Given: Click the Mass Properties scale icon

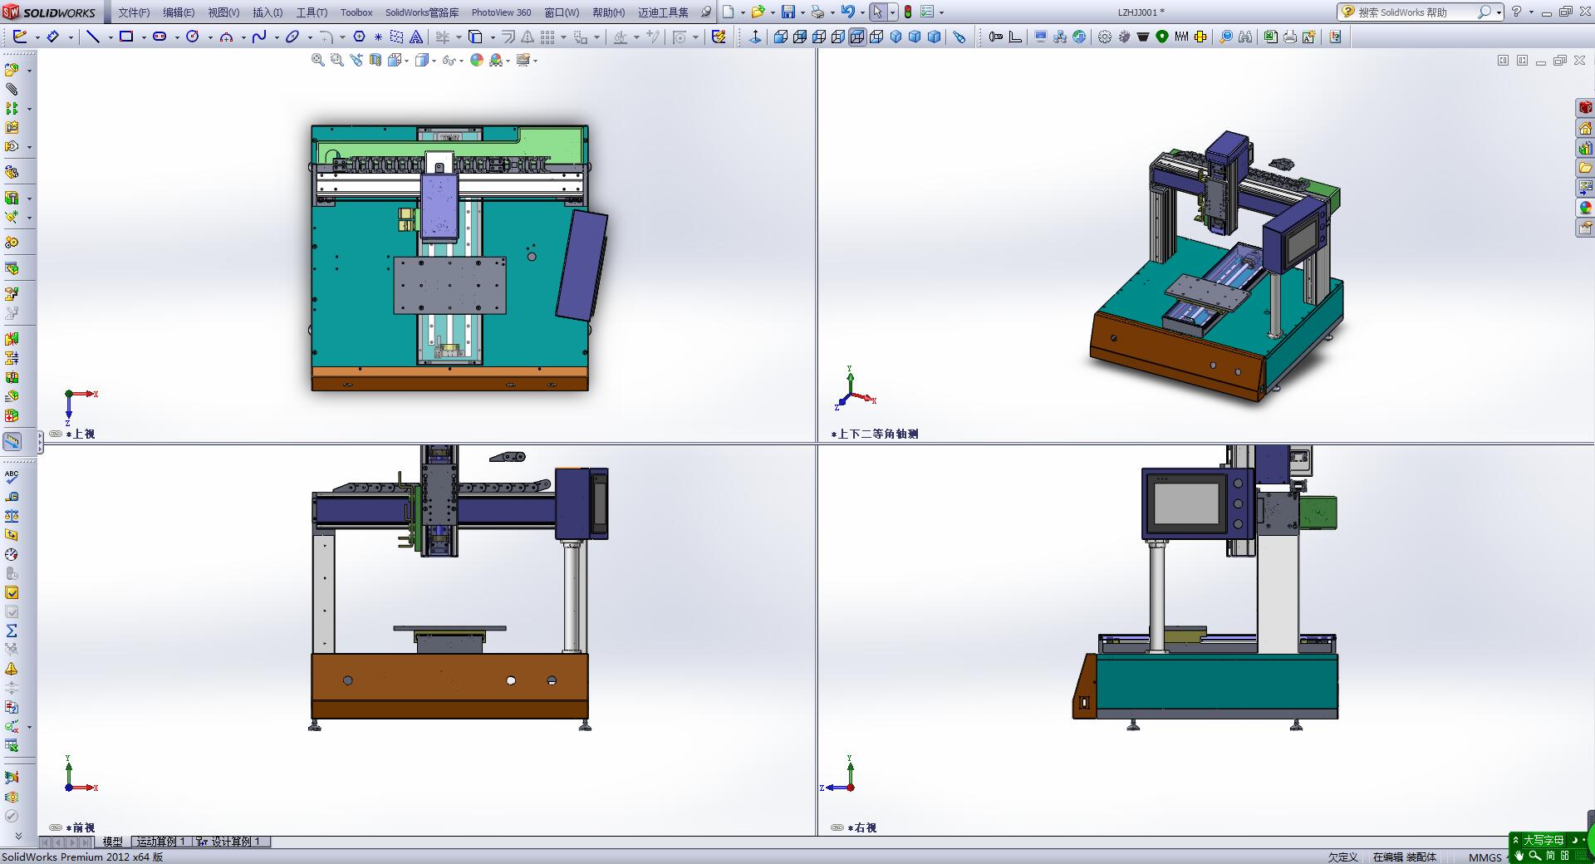Looking at the screenshot, I should (12, 516).
